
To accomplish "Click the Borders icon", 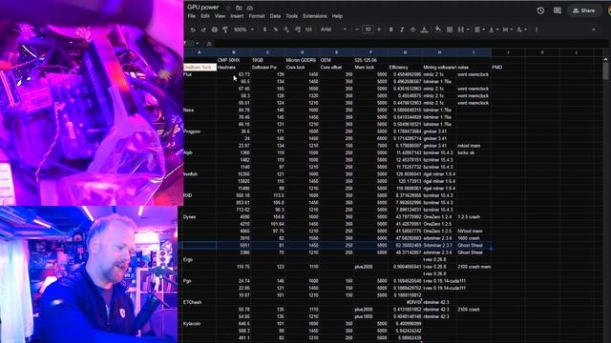I will click(450, 30).
